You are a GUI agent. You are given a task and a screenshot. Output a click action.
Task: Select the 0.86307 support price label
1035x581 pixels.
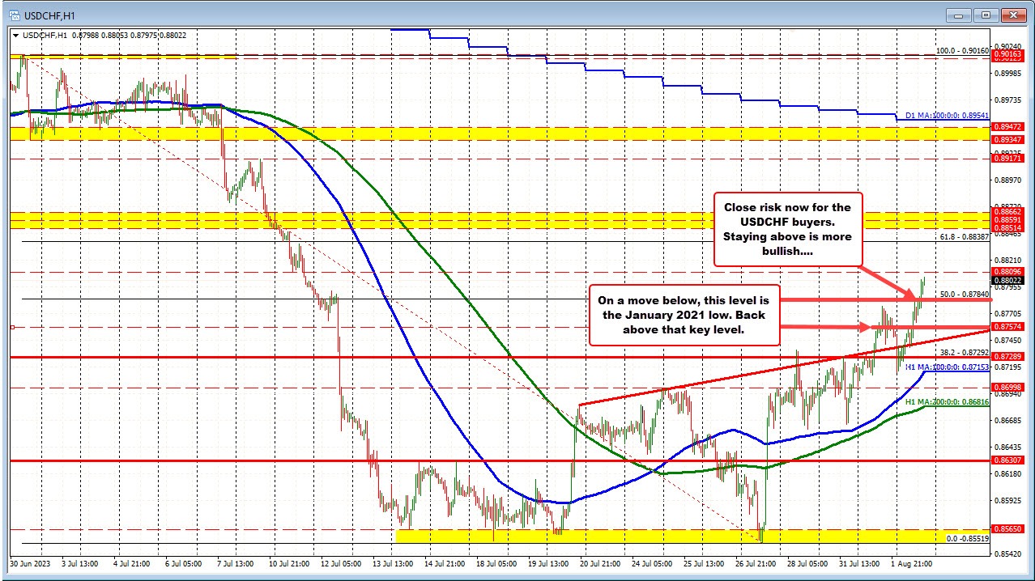[1007, 459]
